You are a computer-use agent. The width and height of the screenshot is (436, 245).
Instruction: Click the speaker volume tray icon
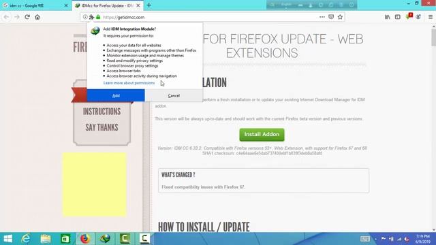pyautogui.click(x=407, y=239)
